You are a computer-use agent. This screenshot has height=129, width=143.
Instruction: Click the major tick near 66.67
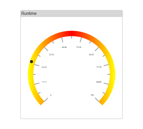pos(97,49)
